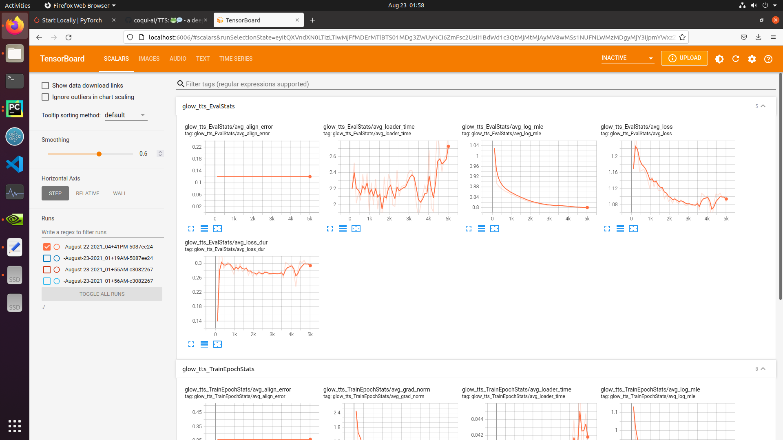Screen dimensions: 783x440
Task: Open TensorBoard help
Action: coord(768,59)
